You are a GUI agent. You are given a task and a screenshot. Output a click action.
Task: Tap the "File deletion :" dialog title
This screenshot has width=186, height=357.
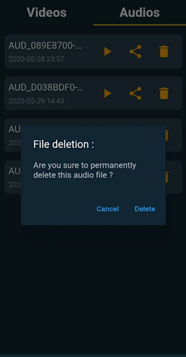point(63,144)
